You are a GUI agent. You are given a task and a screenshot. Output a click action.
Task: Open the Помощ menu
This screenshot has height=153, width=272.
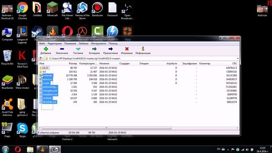click(113, 43)
